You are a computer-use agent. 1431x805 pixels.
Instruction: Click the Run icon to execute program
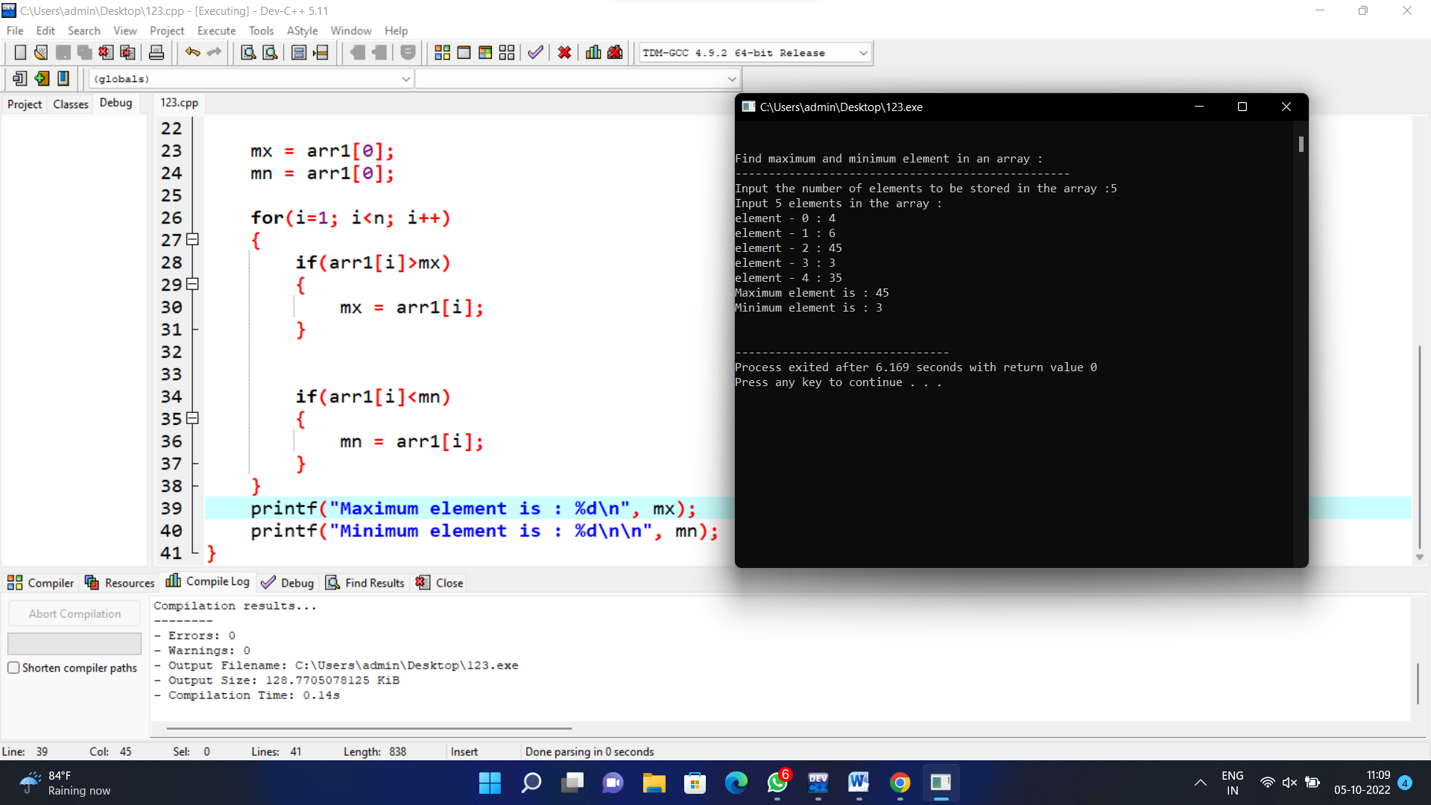[x=464, y=52]
